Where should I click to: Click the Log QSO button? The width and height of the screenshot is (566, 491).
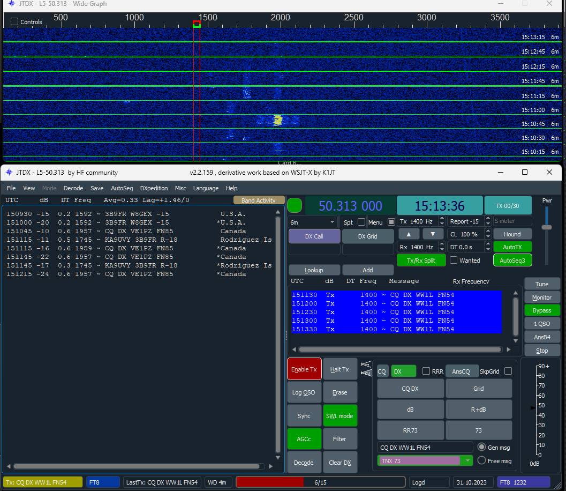tap(304, 392)
